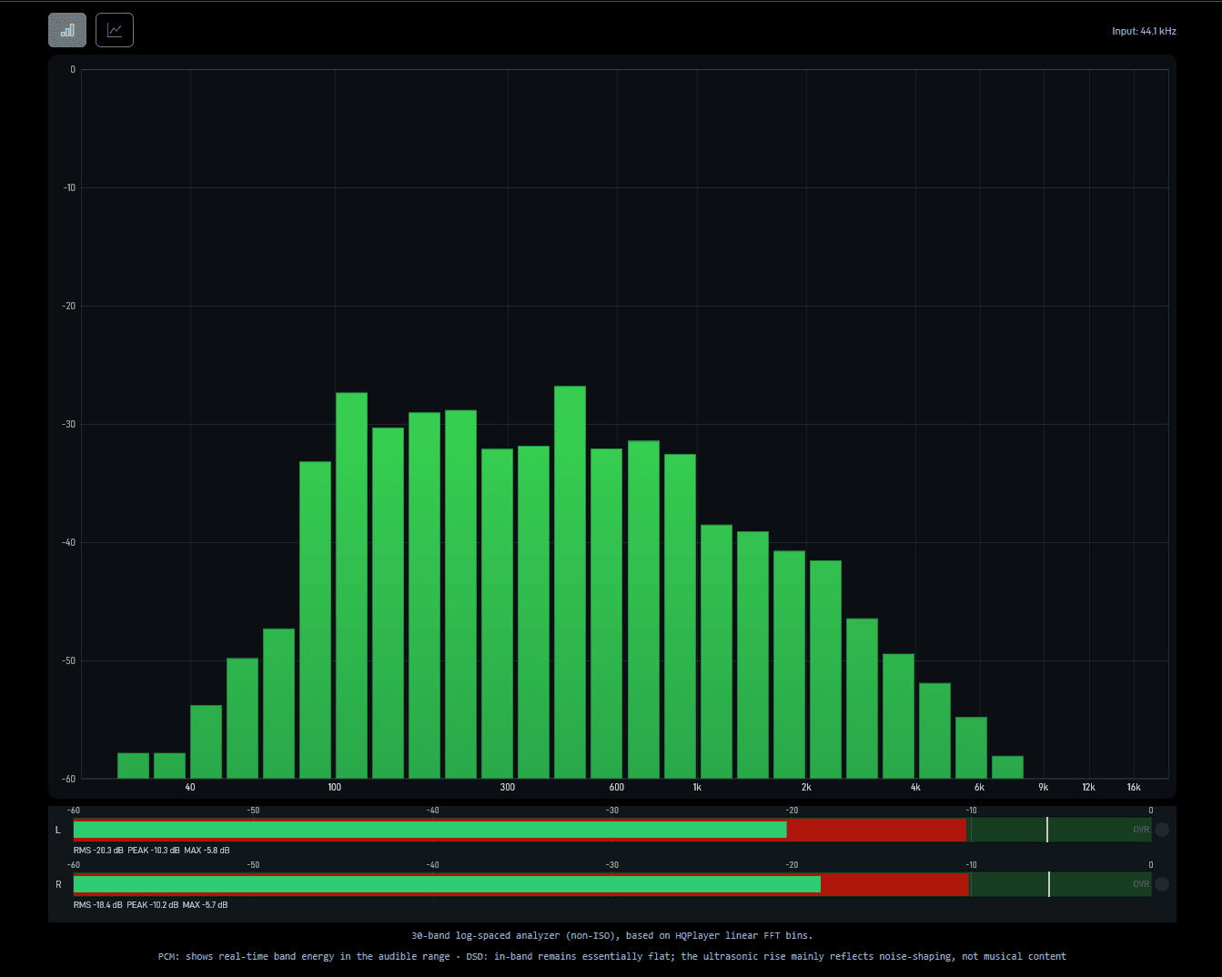Click the L channel MAX -5.8 dB readout

[x=207, y=851]
